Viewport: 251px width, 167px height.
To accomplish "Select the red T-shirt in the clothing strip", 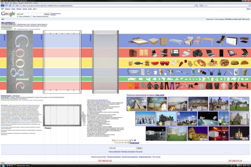I will click(x=137, y=86).
